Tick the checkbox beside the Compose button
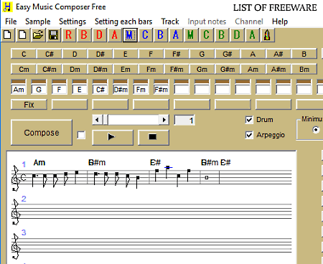 (81, 135)
